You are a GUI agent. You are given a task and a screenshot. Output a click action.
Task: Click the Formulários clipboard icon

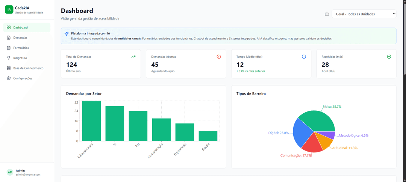pos(9,48)
